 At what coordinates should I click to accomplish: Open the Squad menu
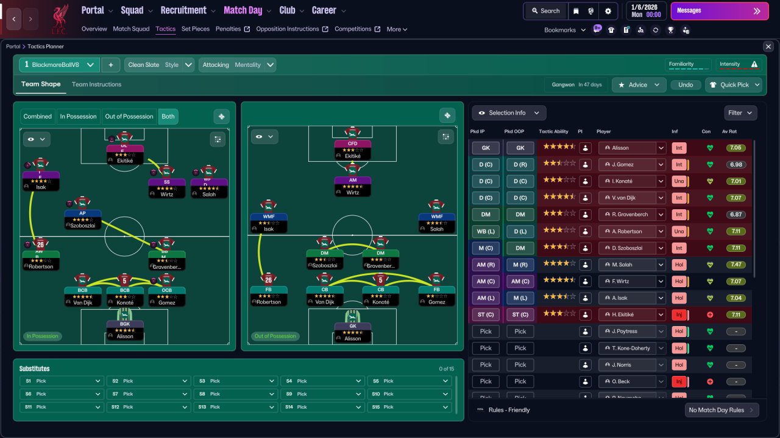click(136, 10)
